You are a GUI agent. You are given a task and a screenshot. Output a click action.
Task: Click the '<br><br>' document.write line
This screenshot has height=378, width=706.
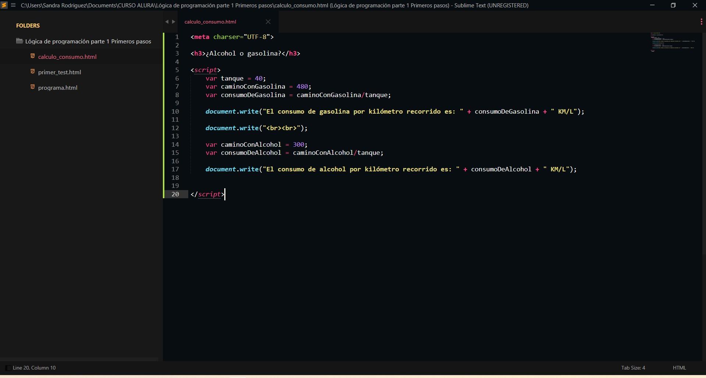(x=257, y=128)
